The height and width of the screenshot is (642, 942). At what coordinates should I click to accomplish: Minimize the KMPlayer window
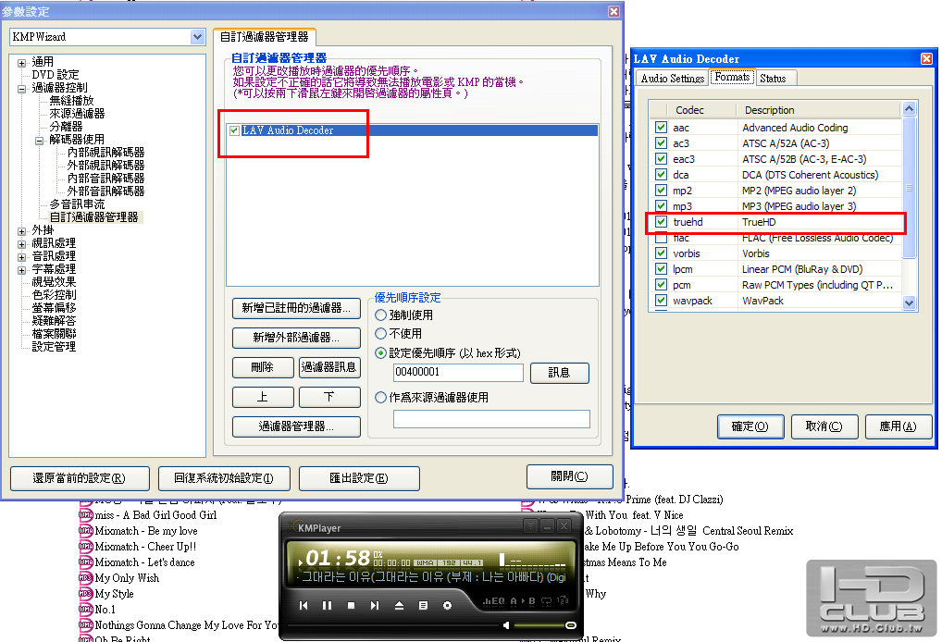pos(547,526)
